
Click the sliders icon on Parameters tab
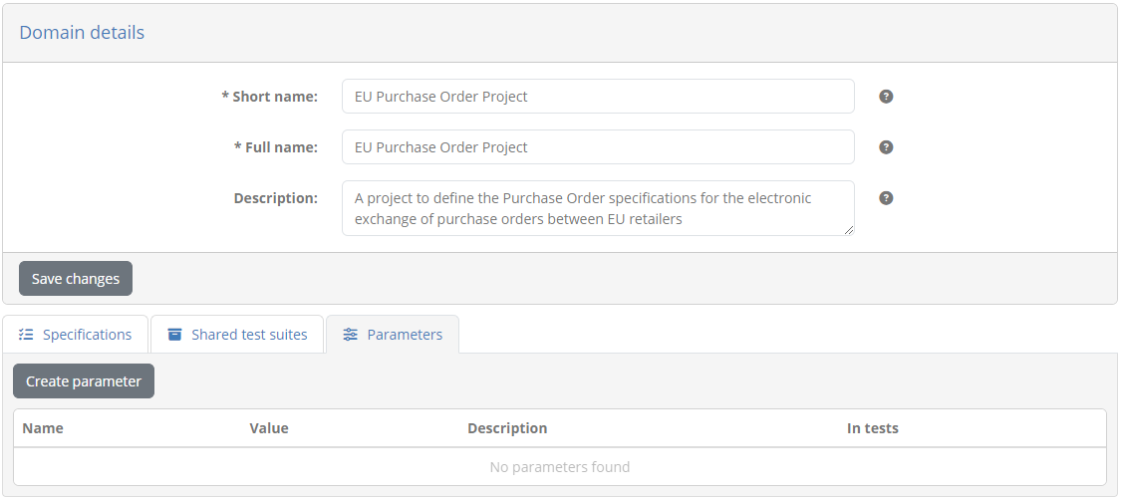point(351,335)
